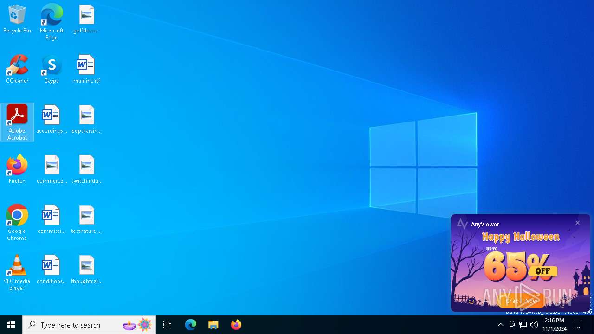Select the Microsoft Edge desktop shortcut
The image size is (594, 334).
pyautogui.click(x=52, y=22)
